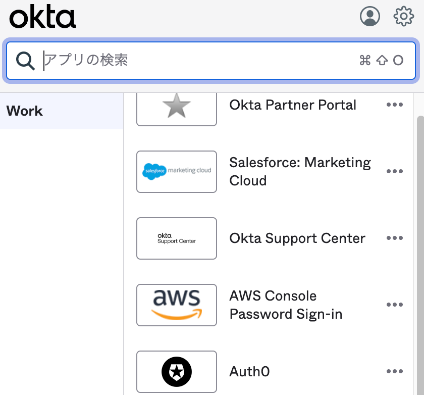The image size is (424, 395).
Task: Open options menu for Okta Partner Portal
Action: 394,105
